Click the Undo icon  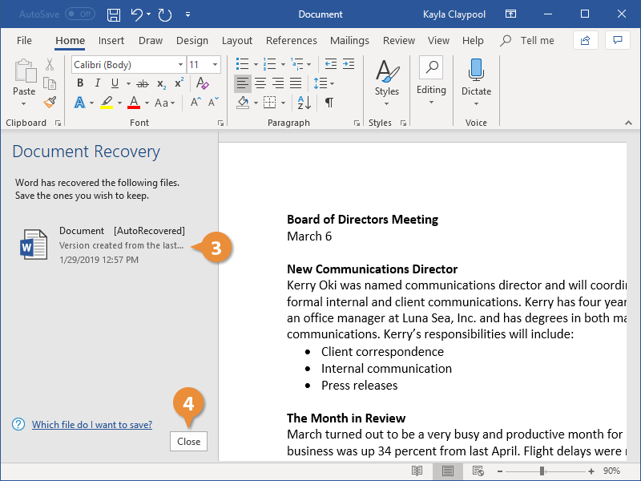coord(136,14)
